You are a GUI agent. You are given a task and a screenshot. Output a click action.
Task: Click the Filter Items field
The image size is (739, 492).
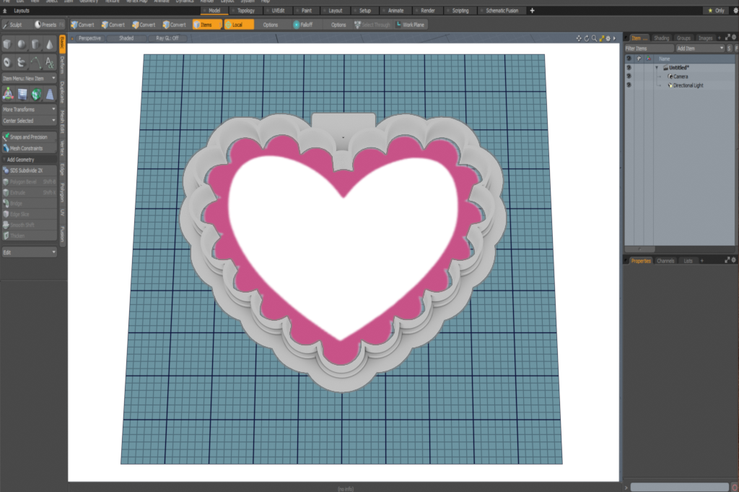[644, 48]
